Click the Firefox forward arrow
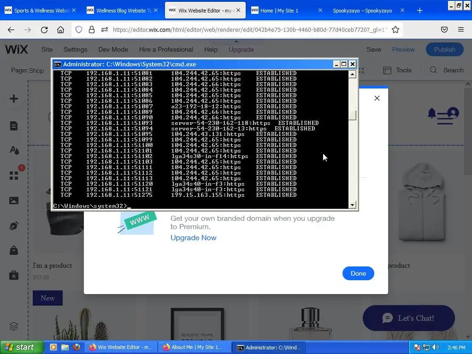This screenshot has height=354, width=472. pyautogui.click(x=28, y=29)
